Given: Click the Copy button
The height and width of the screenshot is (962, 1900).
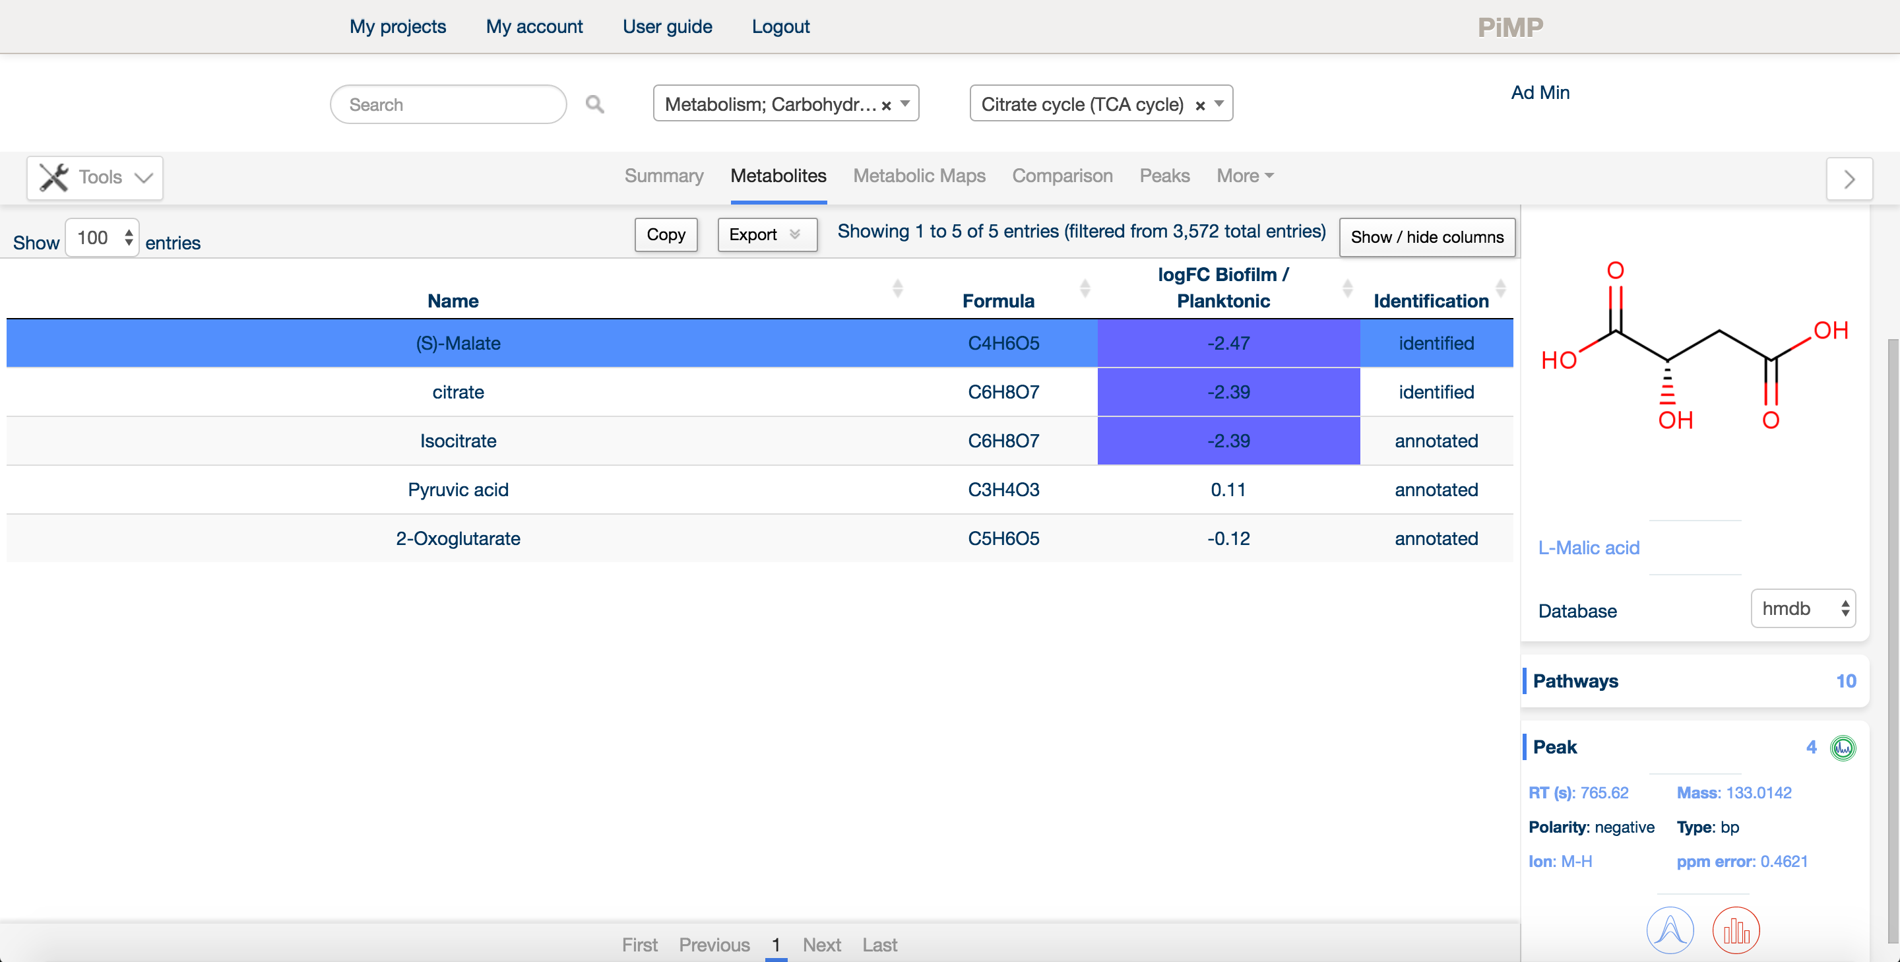Looking at the screenshot, I should pos(666,235).
